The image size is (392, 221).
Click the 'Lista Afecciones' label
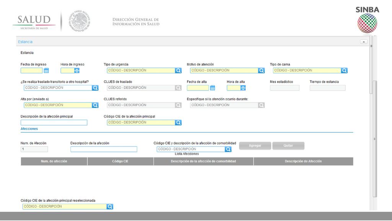(187, 154)
